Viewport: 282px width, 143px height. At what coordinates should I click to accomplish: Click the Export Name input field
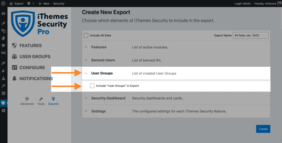point(251,35)
